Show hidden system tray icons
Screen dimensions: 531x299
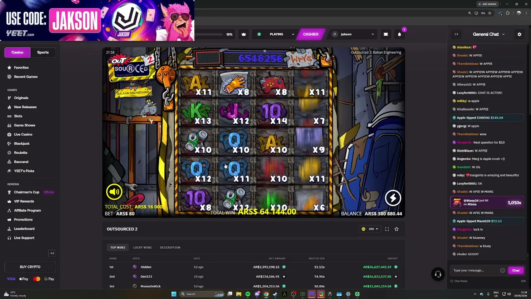(475, 294)
